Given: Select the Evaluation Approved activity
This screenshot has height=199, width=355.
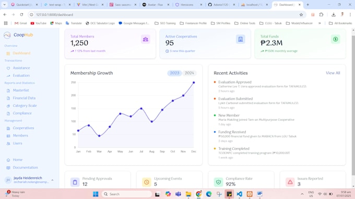Looking at the screenshot, I should point(277,86).
